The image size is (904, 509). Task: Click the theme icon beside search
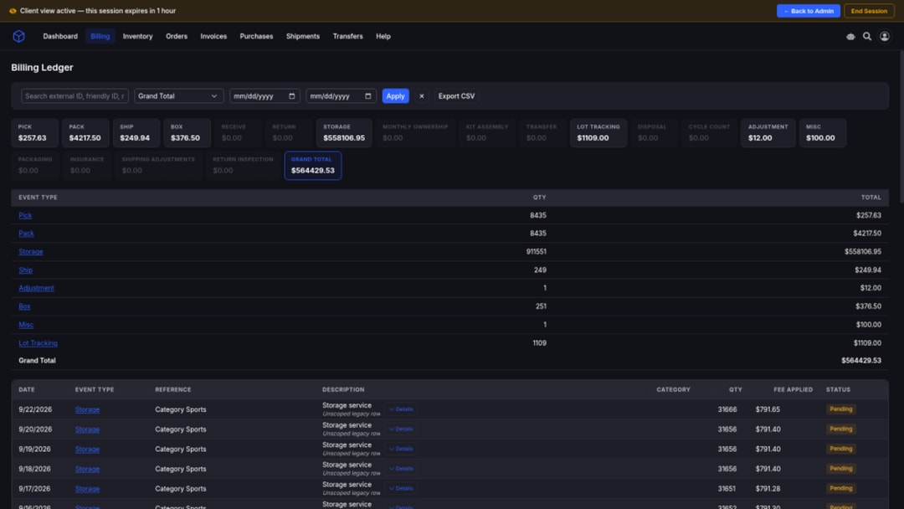[x=850, y=36]
